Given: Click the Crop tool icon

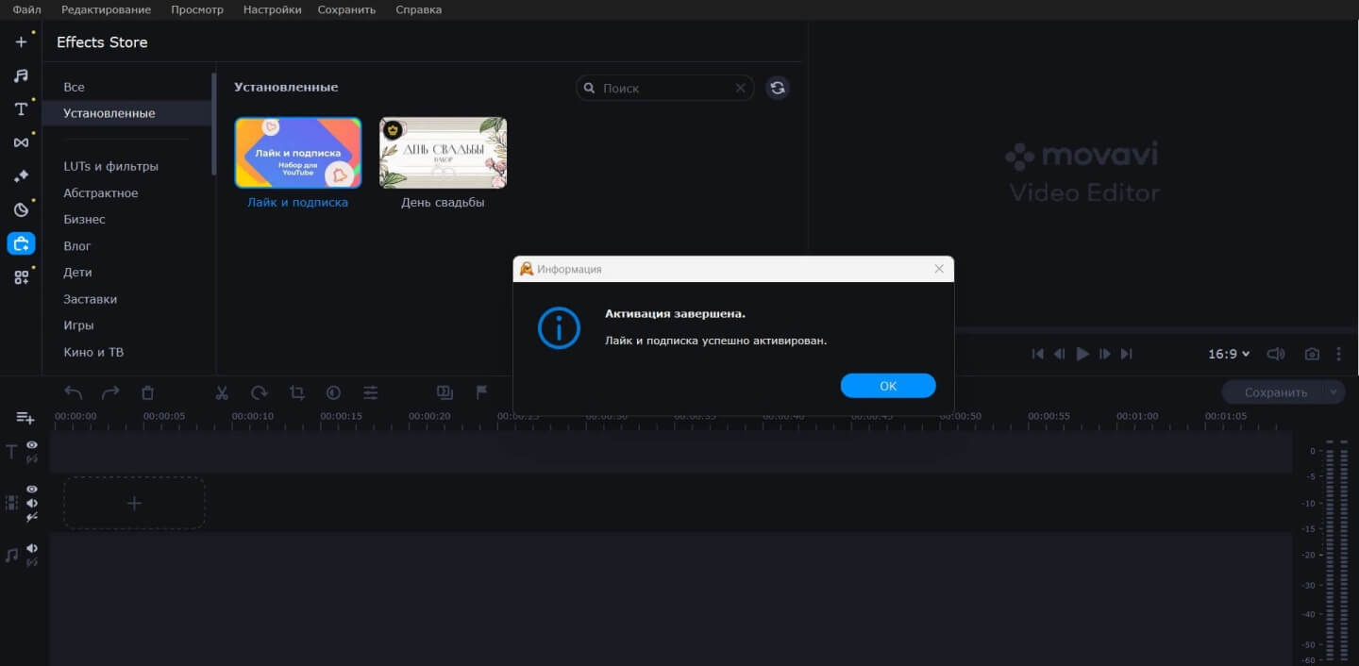Looking at the screenshot, I should (x=296, y=392).
